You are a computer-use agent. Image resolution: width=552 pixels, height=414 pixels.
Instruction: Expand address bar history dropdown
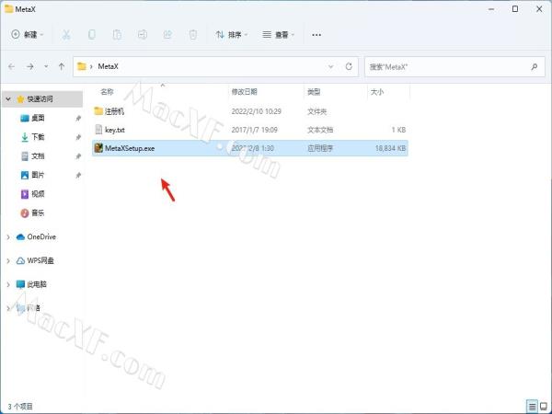point(330,66)
